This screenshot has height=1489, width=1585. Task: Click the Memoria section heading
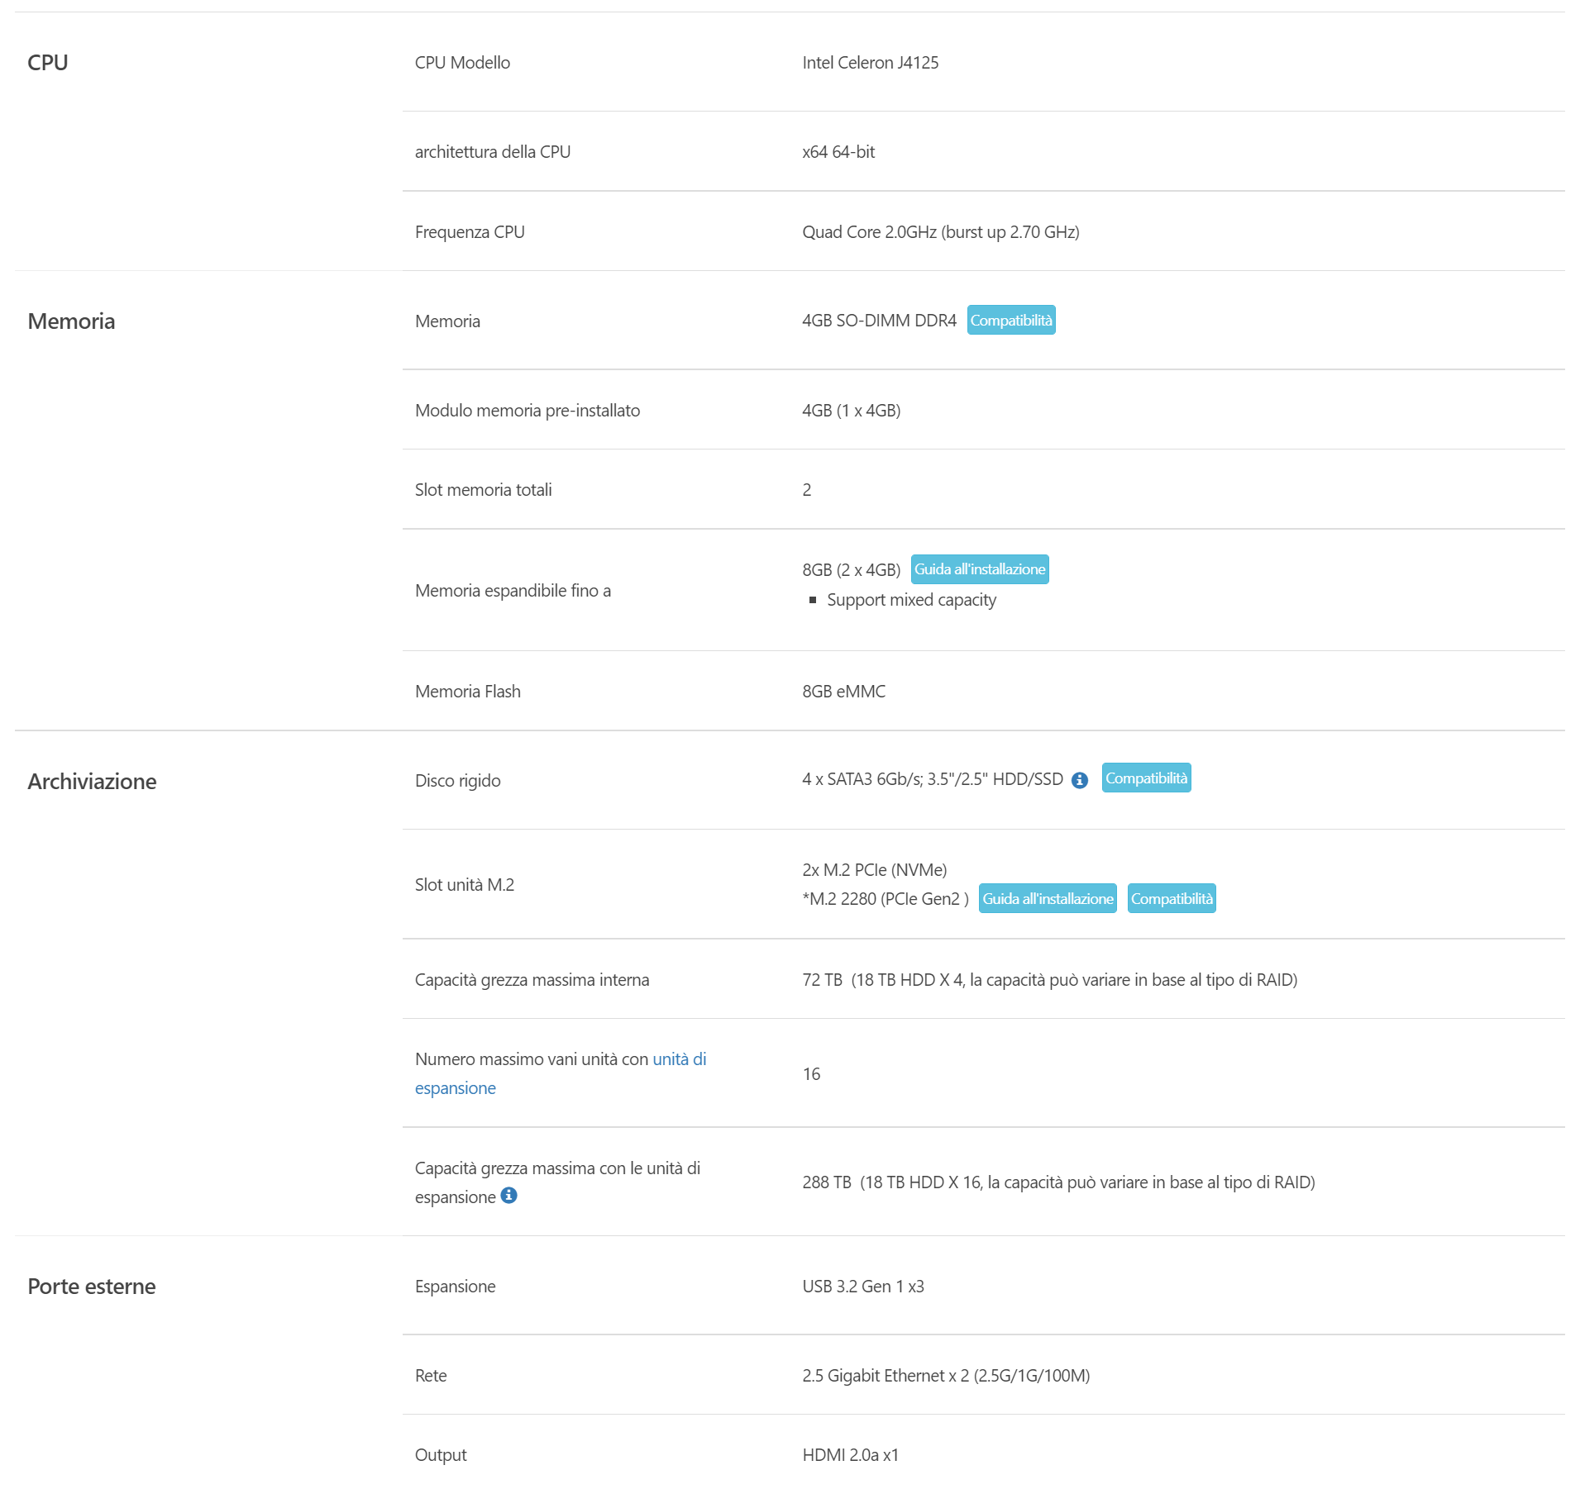coord(71,321)
